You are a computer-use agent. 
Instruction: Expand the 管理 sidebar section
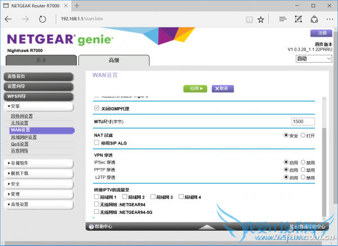39,195
